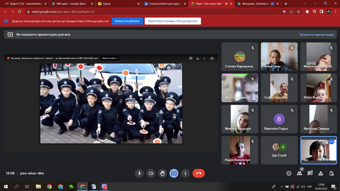This screenshot has width=340, height=191.
Task: Open Meet more options menu
Action: (185, 173)
